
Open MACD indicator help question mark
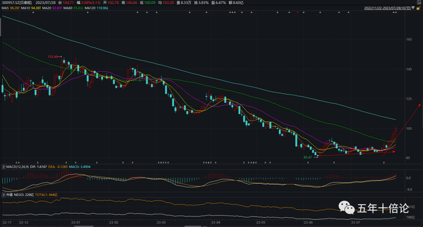[x=4, y=167]
